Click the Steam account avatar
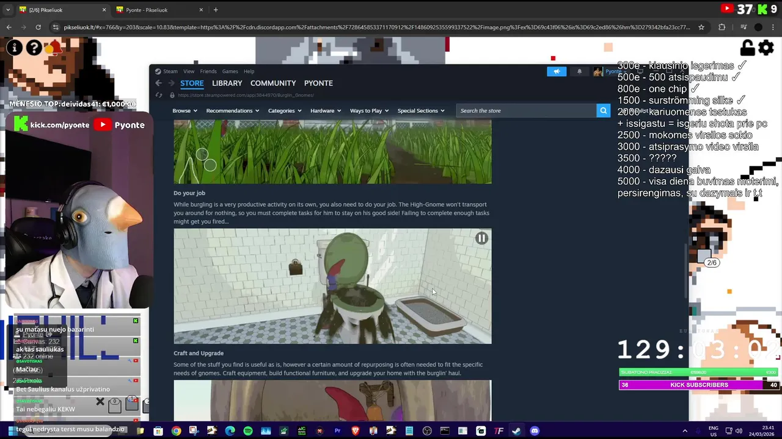This screenshot has height=439, width=782. pos(597,71)
